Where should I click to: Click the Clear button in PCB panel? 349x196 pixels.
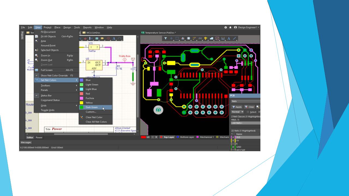[x=249, y=107]
